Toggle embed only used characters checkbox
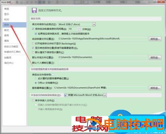Image resolution: width=166 pixels, height=134 pixels. point(36,105)
